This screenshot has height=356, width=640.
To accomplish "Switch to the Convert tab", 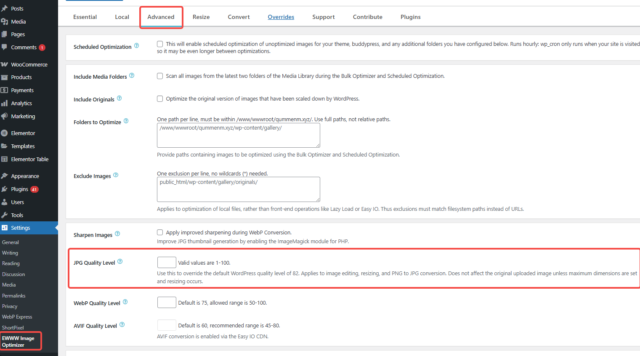I will [239, 17].
